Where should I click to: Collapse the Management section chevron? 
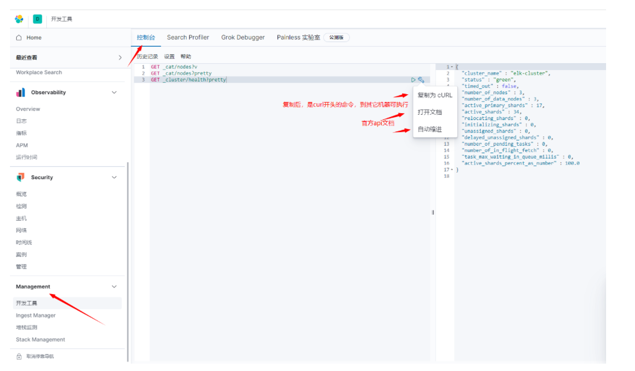(114, 287)
